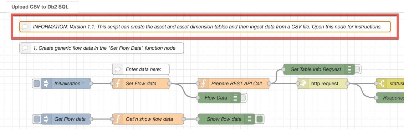The image size is (404, 129).
Task: Click the Set Flow data input port
Action: pos(112,84)
